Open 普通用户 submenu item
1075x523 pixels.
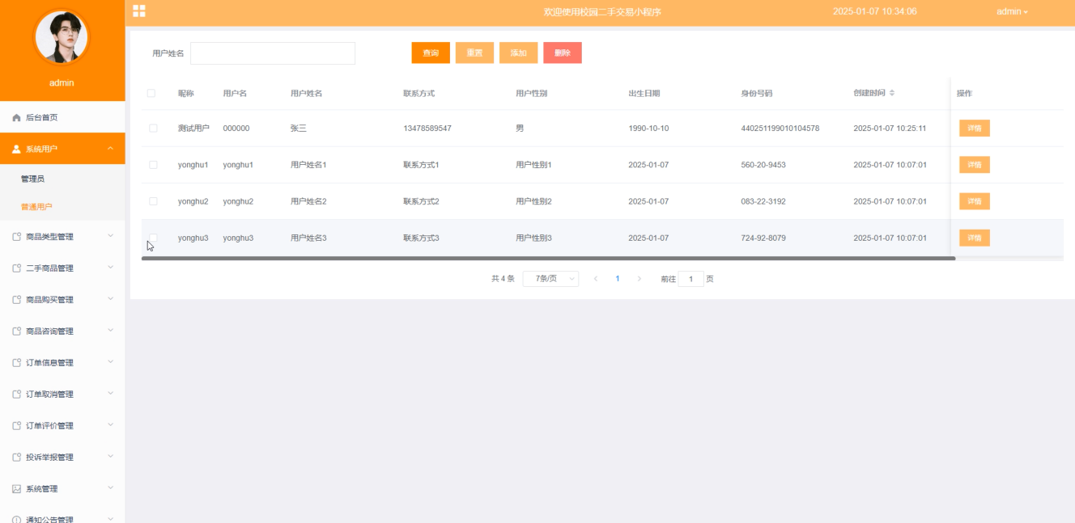coord(62,207)
